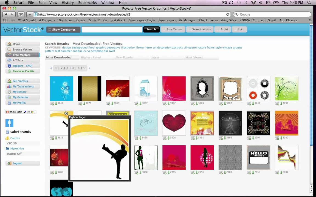Enable the Any Terms checkbox
Image resolution: width=316 pixels, height=197 pixels.
(x=164, y=30)
